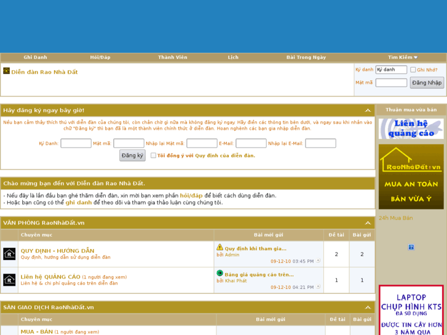The width and height of the screenshot is (447, 335).
Task: Click the Liên hệ QUẢNG CÁO forum icon
Action: [9, 280]
